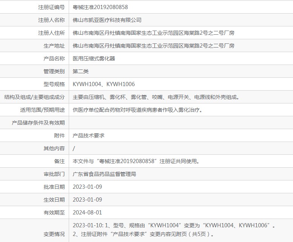Screen dimensions: 293x242
Task: Select the address in the 生产地址 row
Action: (153, 46)
